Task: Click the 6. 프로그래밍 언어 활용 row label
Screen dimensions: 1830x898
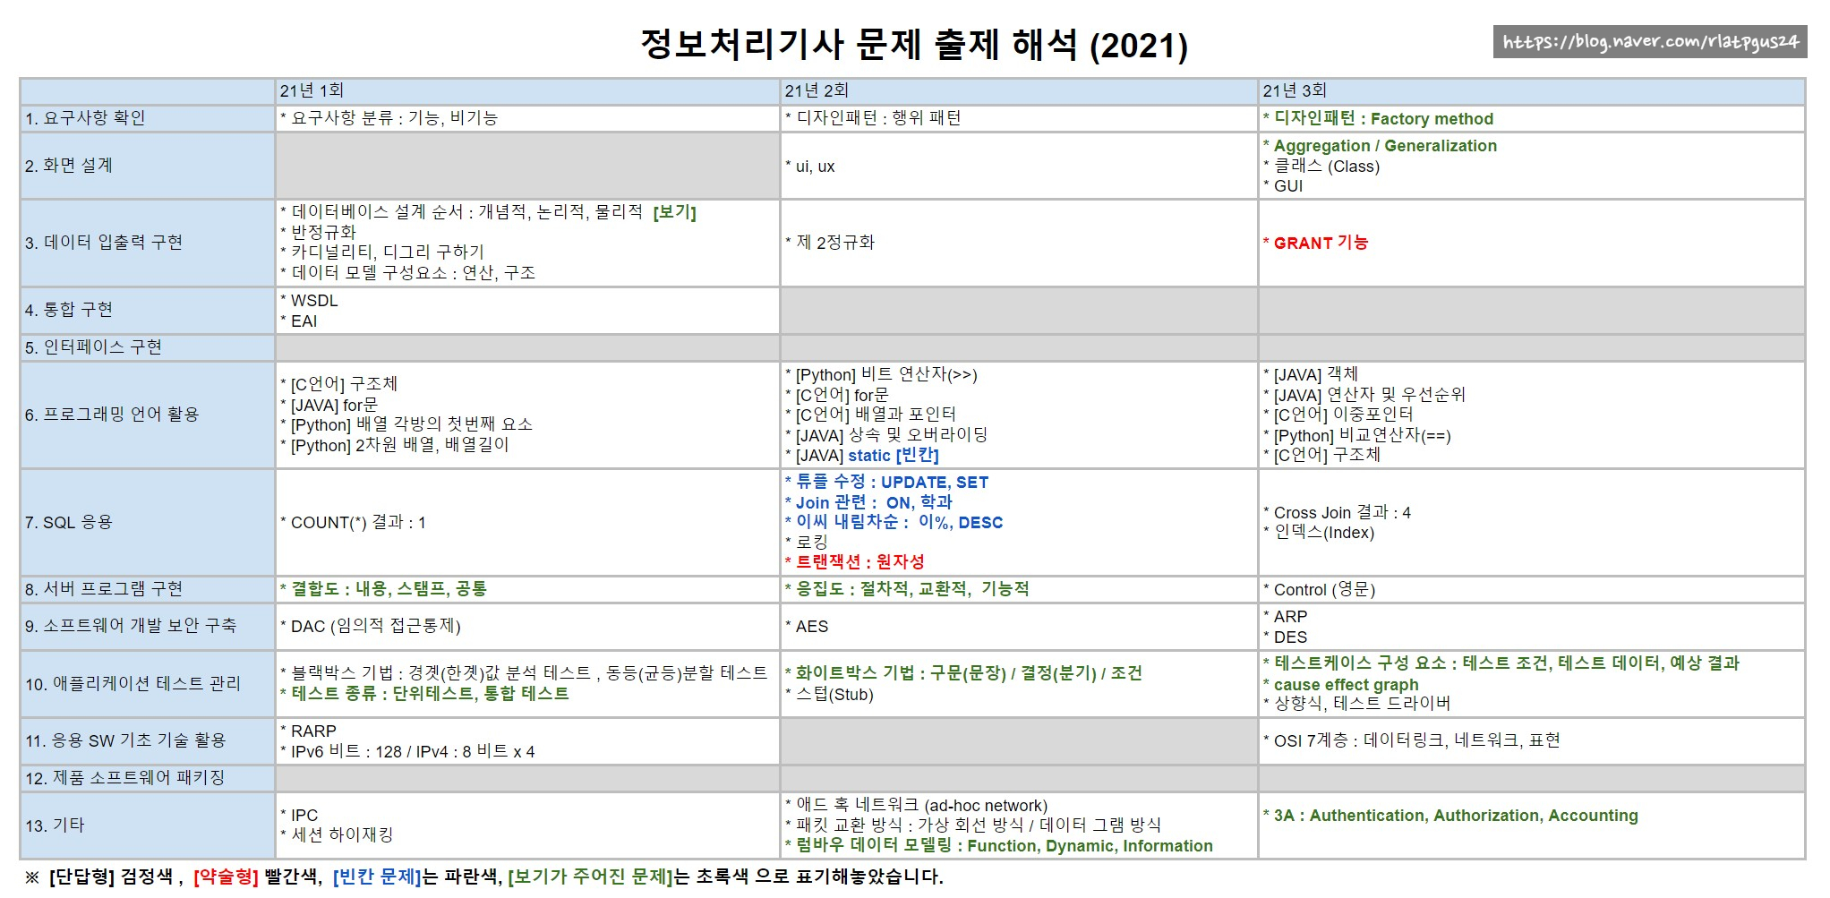Action: click(x=112, y=415)
